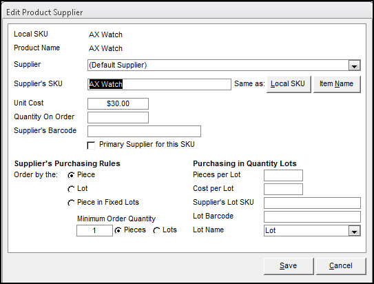This screenshot has width=374, height=284.
Task: Select the Piece order radio button
Action: [71, 175]
